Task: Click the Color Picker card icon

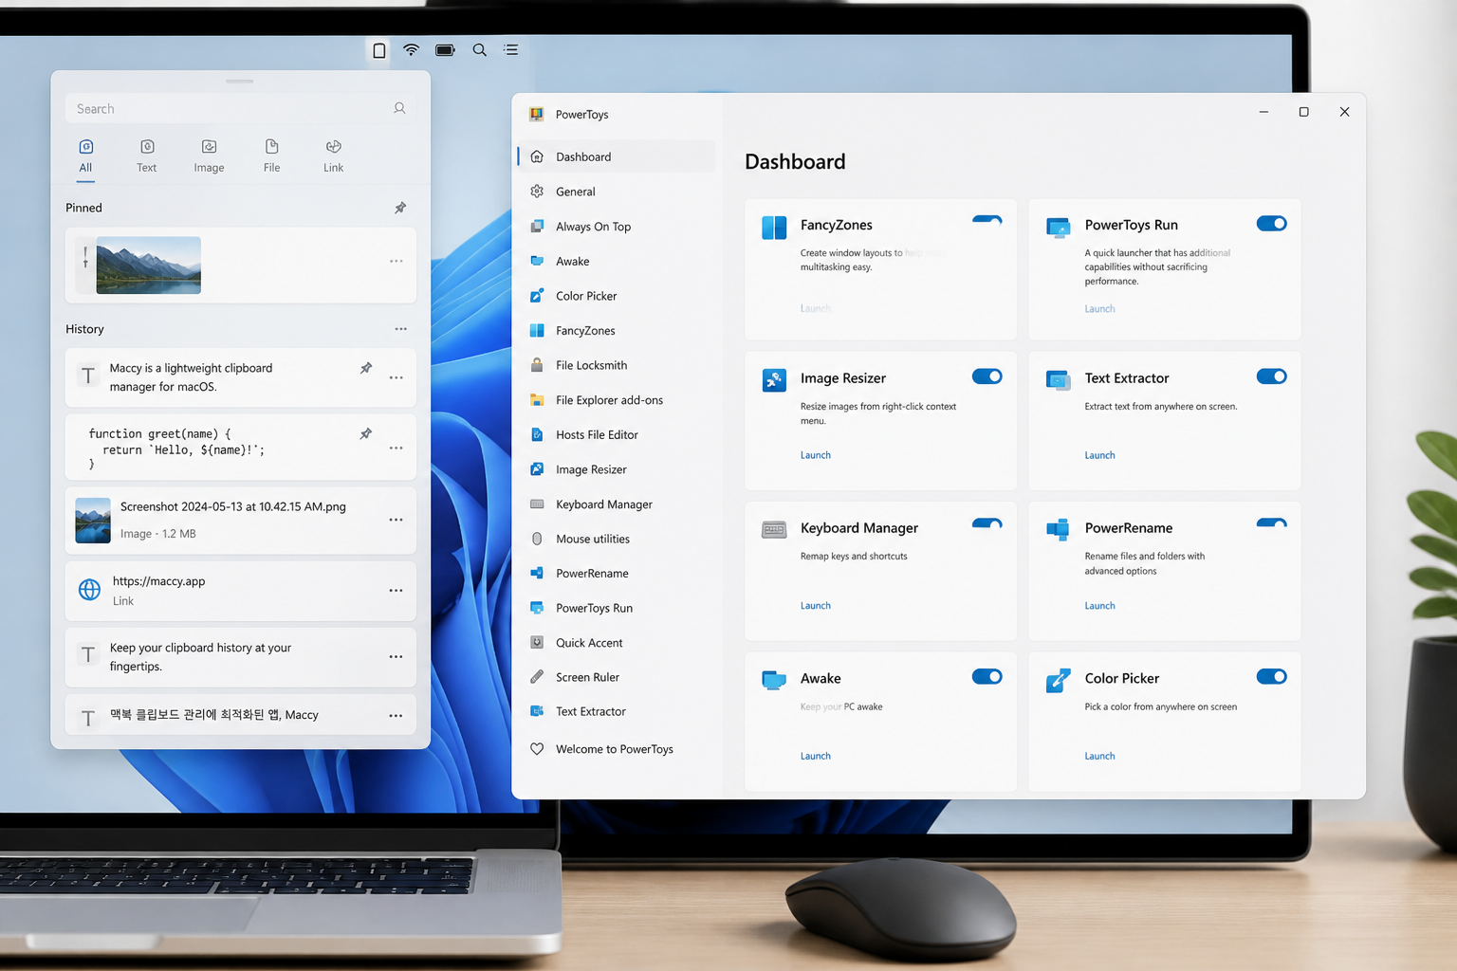Action: (1058, 680)
